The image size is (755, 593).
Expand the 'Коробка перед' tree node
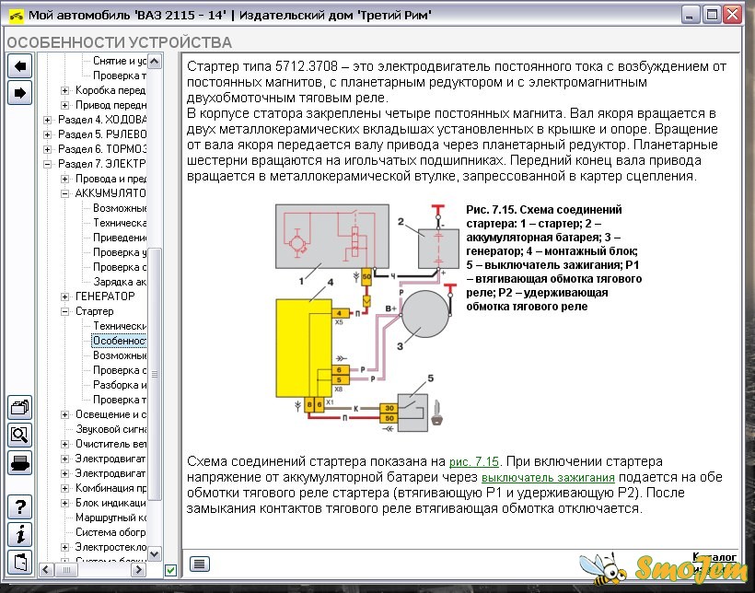click(x=65, y=90)
